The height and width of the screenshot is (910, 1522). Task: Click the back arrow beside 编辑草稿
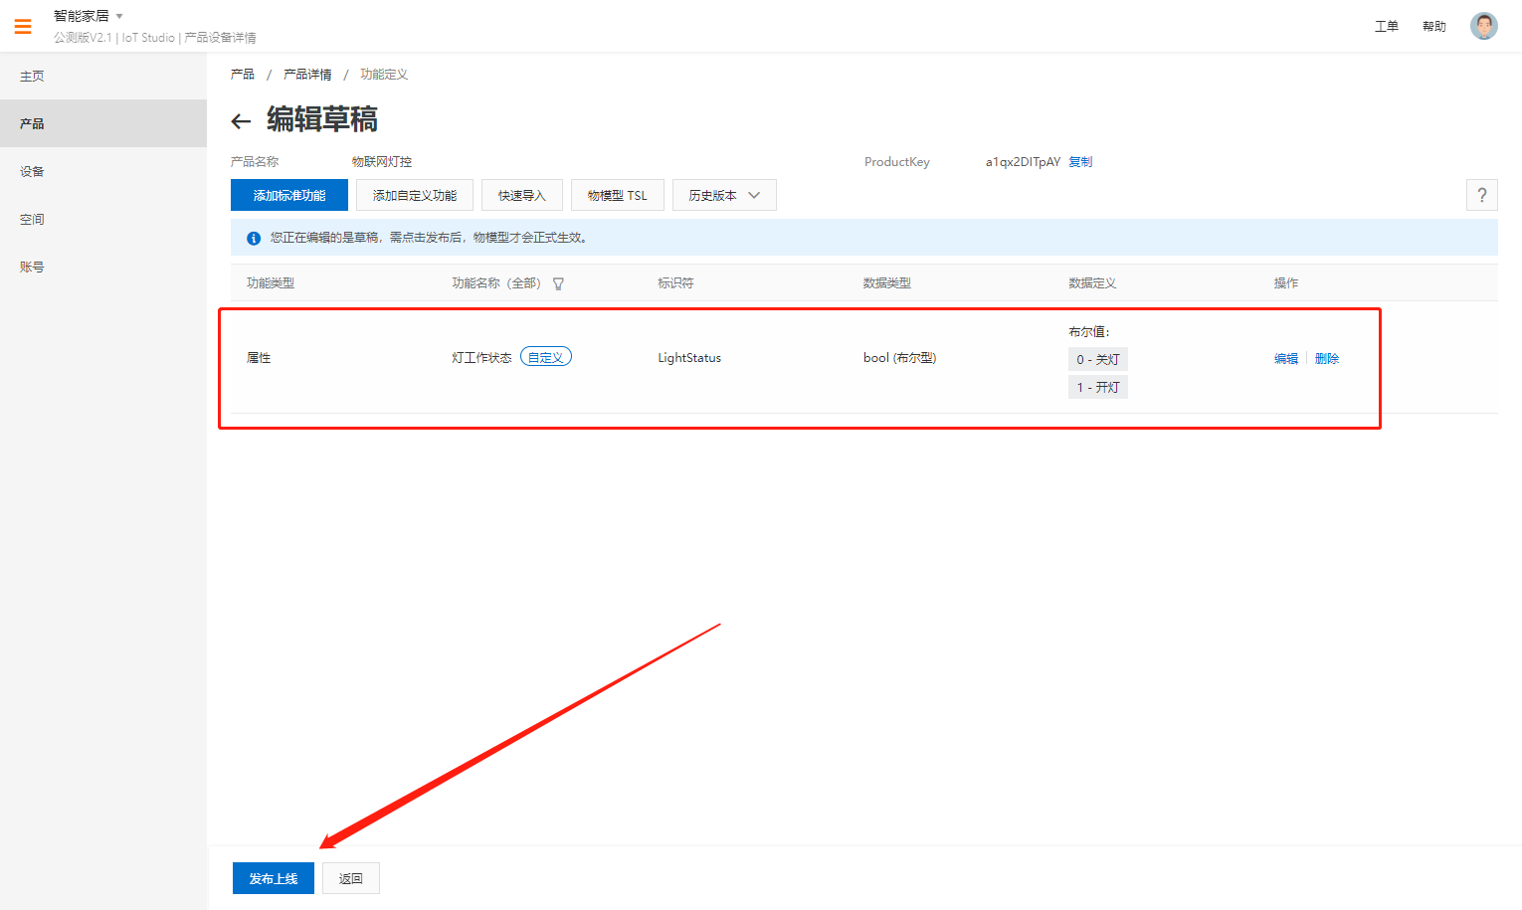[241, 121]
